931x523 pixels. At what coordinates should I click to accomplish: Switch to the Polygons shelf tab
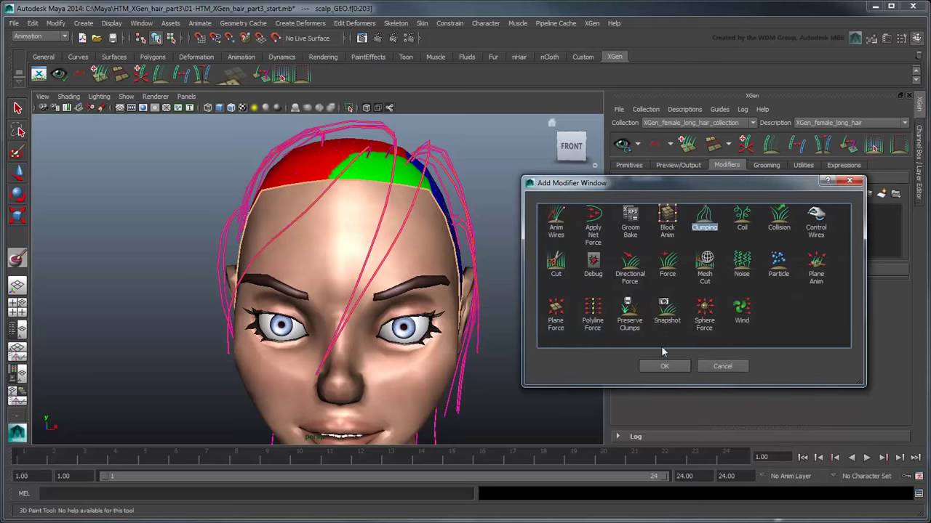pos(153,57)
